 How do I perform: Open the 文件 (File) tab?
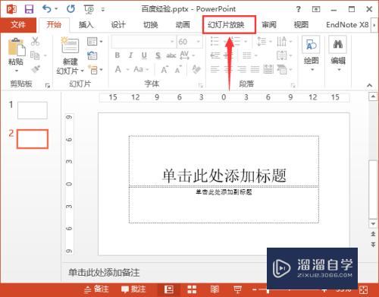coord(18,24)
